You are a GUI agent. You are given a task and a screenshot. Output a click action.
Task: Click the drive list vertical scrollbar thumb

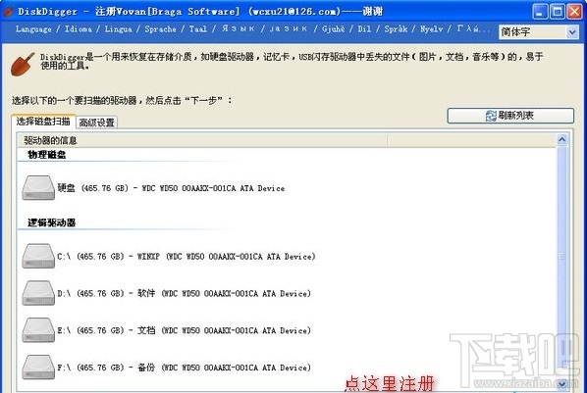click(x=561, y=256)
